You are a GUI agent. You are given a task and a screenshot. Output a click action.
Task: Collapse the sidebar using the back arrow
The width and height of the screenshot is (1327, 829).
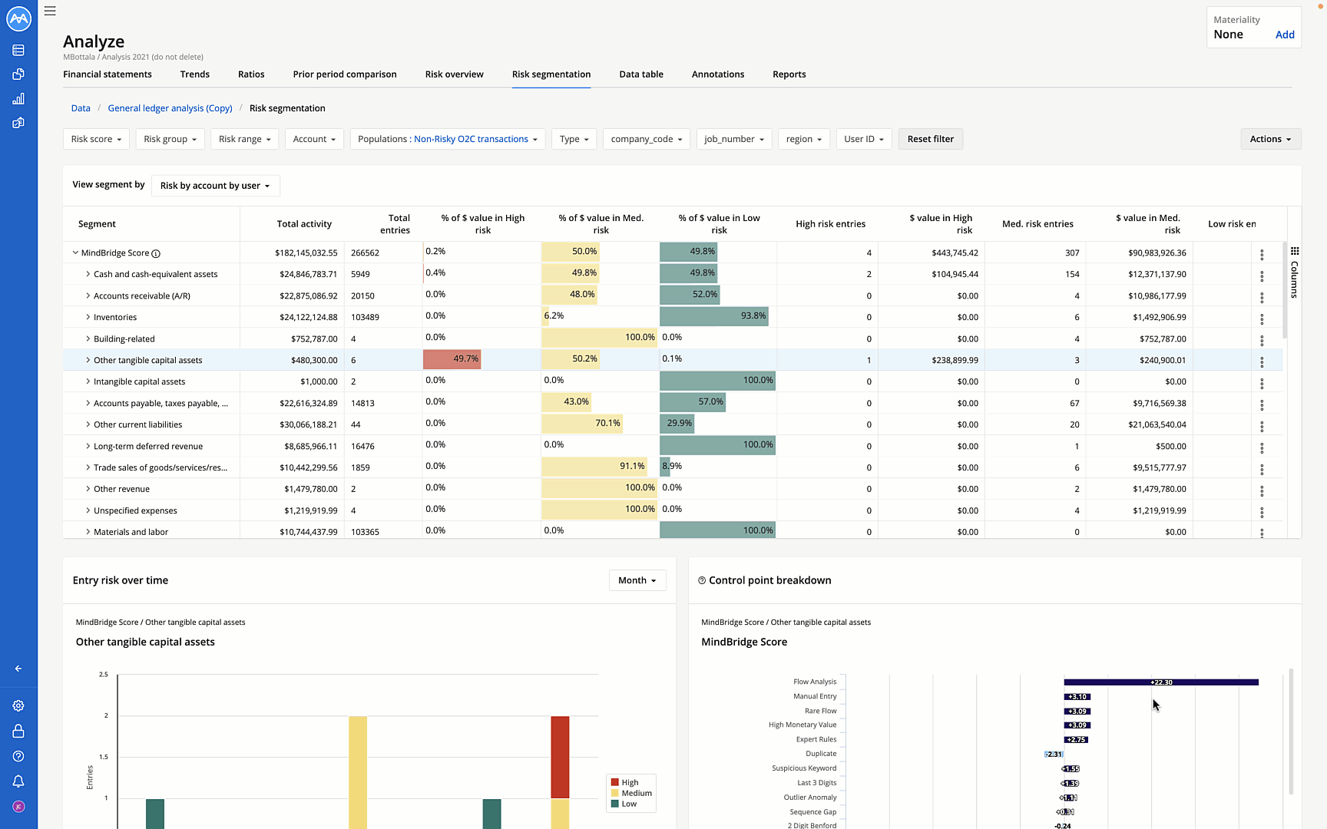point(18,669)
